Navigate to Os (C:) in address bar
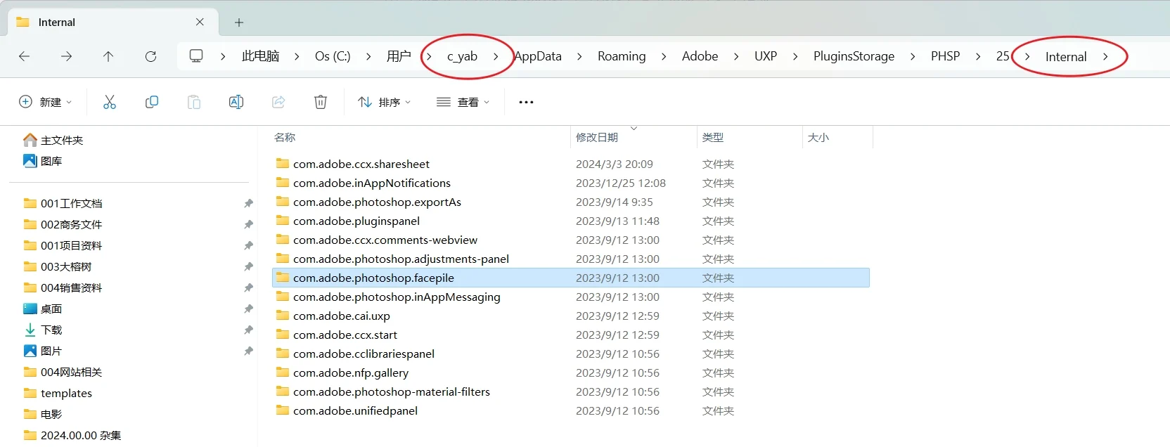Viewport: 1170px width, 447px height. [333, 56]
